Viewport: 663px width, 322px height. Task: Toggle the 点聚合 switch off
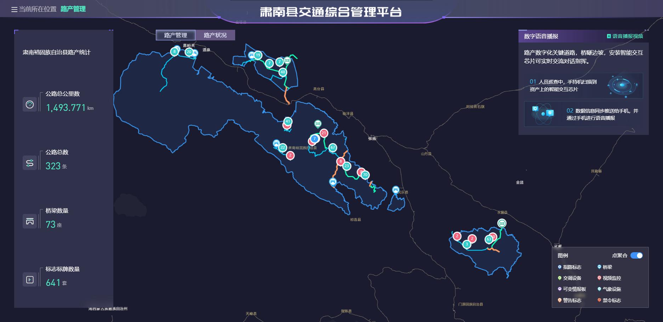(x=636, y=255)
